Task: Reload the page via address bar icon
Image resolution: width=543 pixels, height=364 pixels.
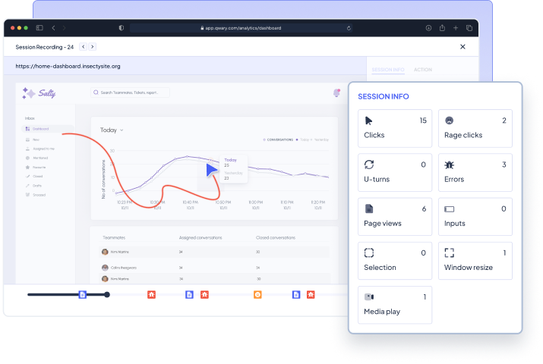Action: click(349, 28)
